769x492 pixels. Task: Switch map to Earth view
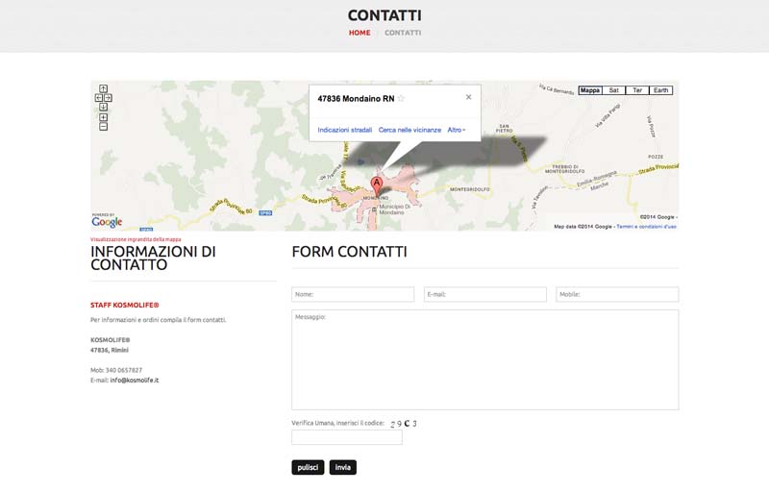tap(660, 90)
